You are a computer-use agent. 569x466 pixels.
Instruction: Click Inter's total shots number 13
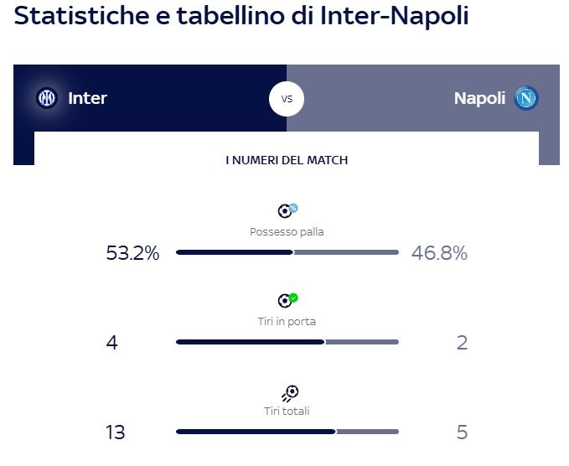click(x=116, y=432)
